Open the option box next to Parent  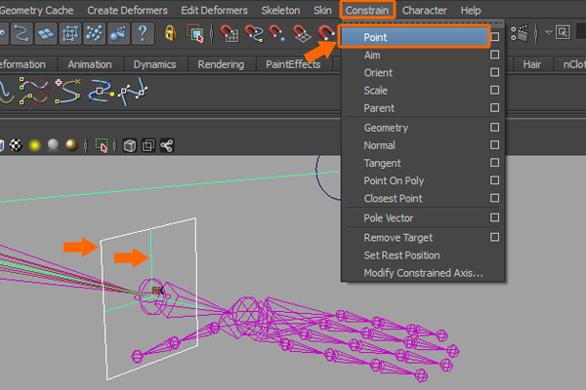coord(495,107)
